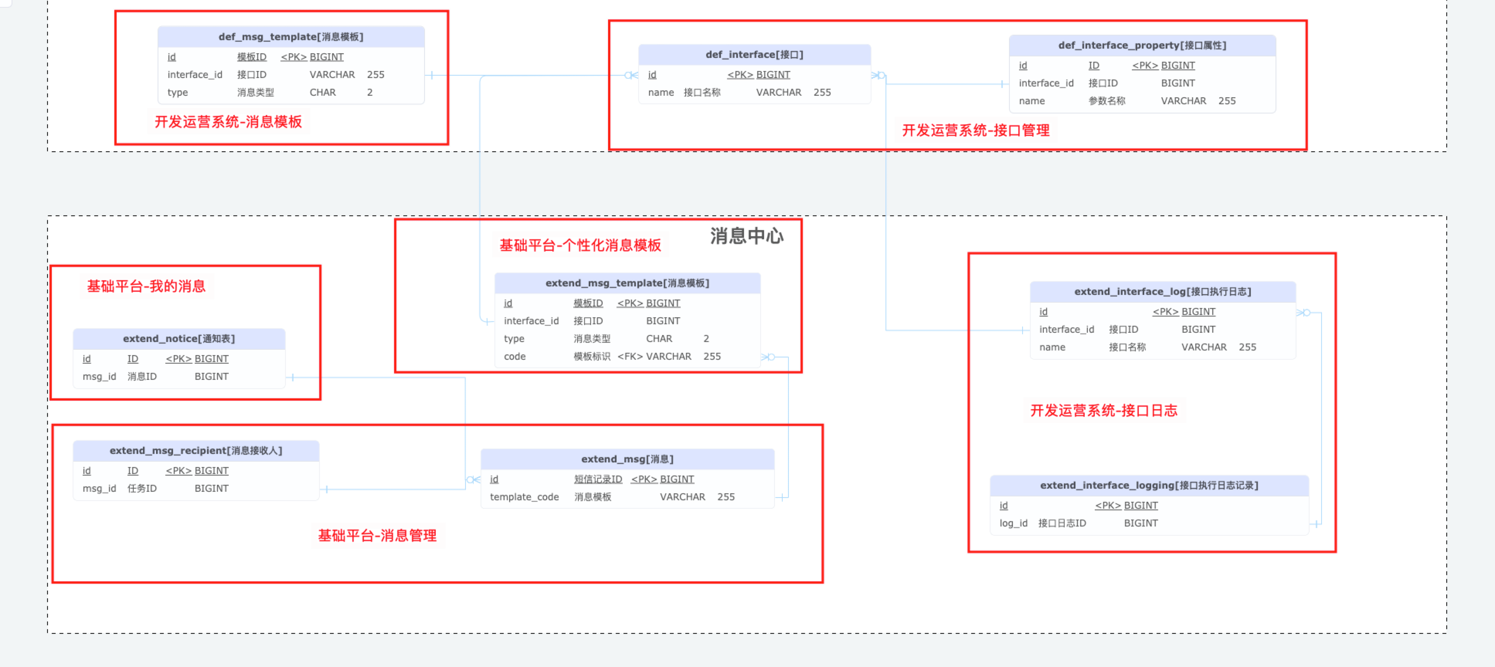Click the def_interface table header
This screenshot has height=667, width=1495.
[x=754, y=54]
